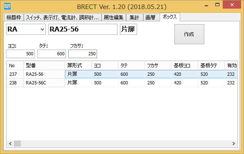Click the 作成 button

[189, 34]
